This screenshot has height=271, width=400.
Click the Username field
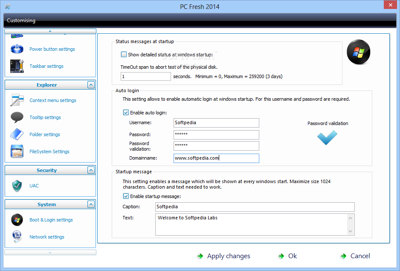pos(216,122)
